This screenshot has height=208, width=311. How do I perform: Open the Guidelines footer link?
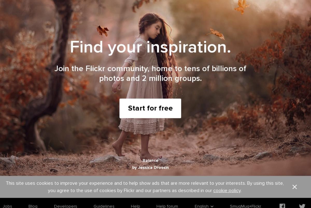pyautogui.click(x=104, y=206)
